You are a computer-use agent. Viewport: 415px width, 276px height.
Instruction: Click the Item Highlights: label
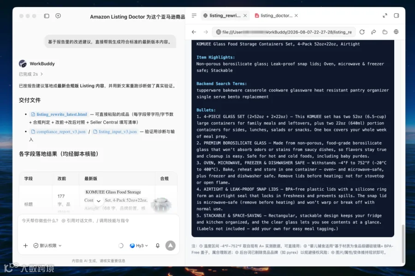tap(215, 57)
